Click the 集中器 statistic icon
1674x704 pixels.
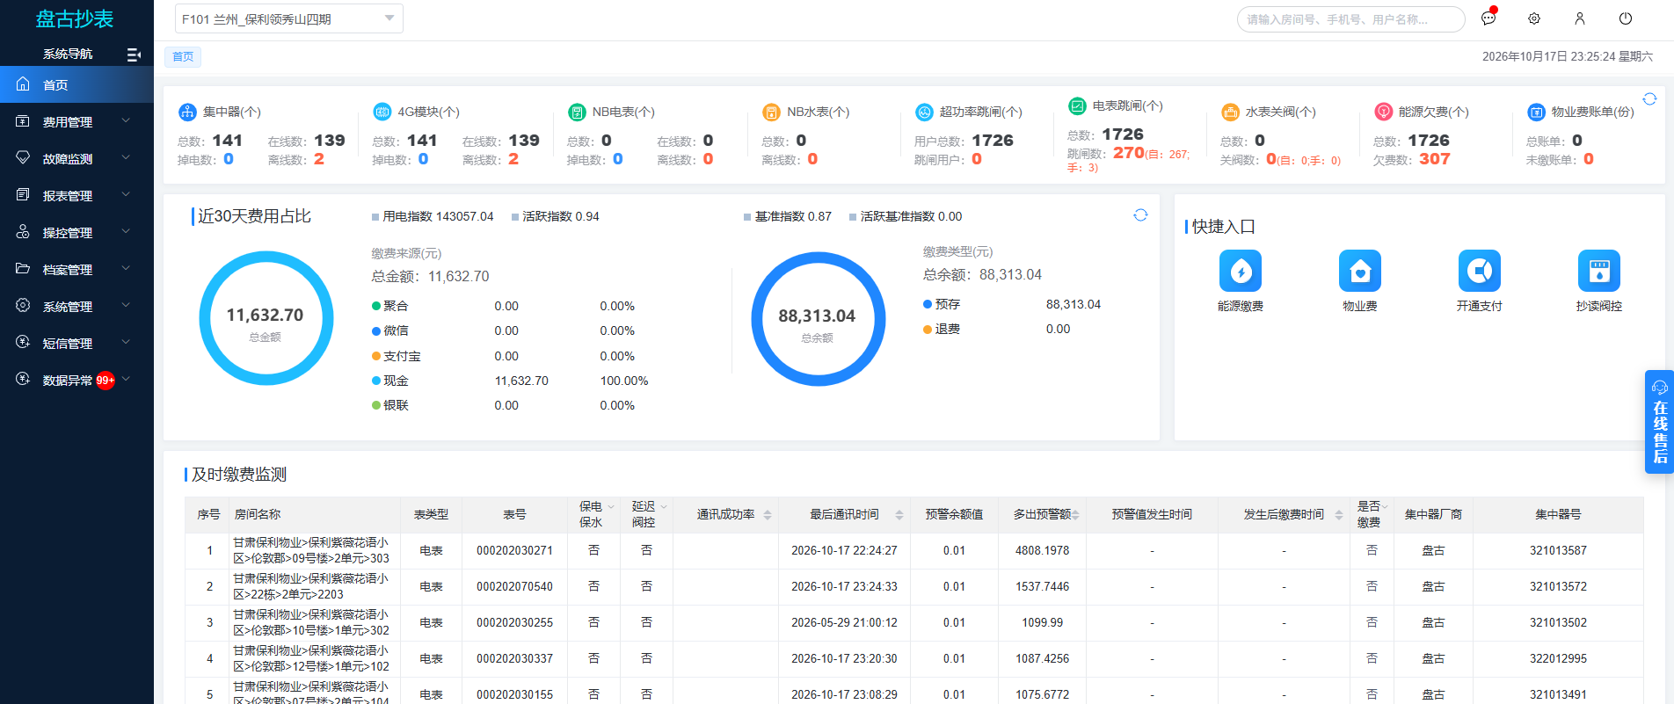[x=187, y=112]
